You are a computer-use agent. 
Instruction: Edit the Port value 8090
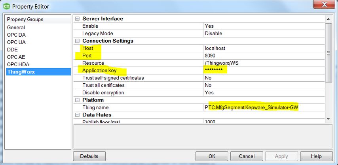coord(264,56)
